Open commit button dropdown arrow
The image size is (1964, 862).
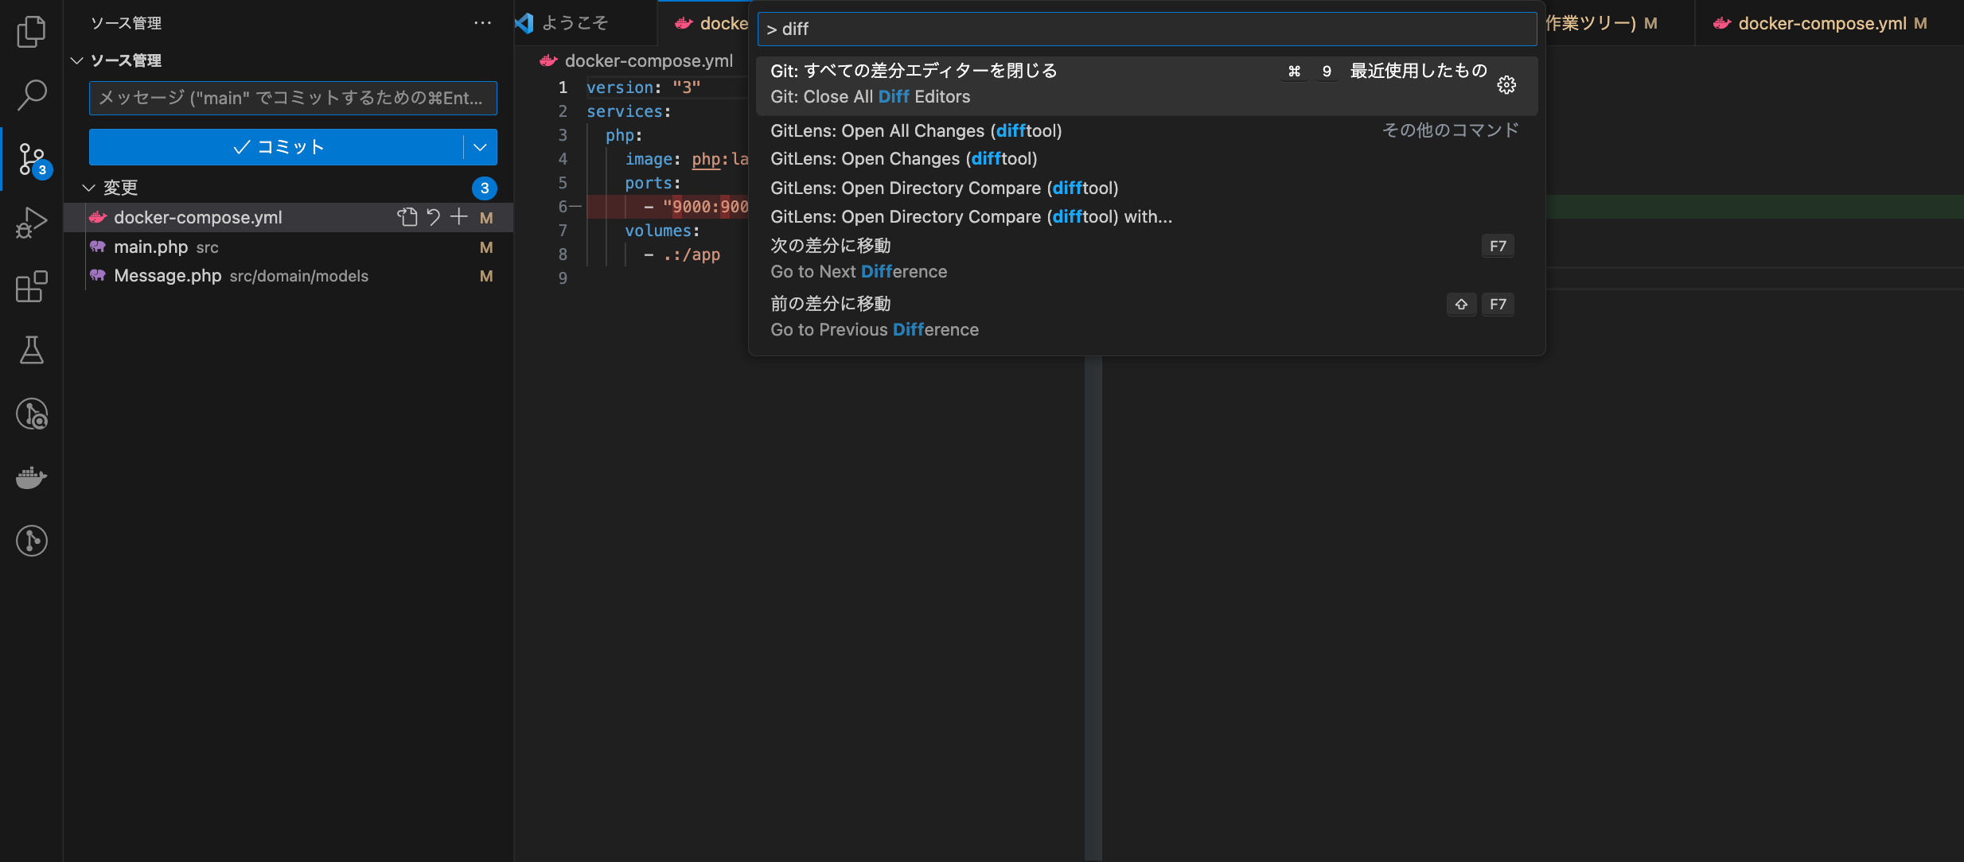[x=480, y=147]
